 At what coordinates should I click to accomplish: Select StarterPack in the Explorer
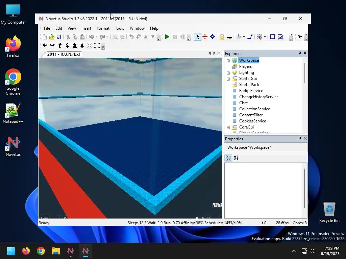pos(249,85)
